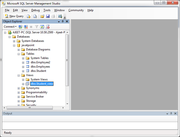This screenshot has width=180, height=137.
Task: Open the View menu
Action: point(25,10)
